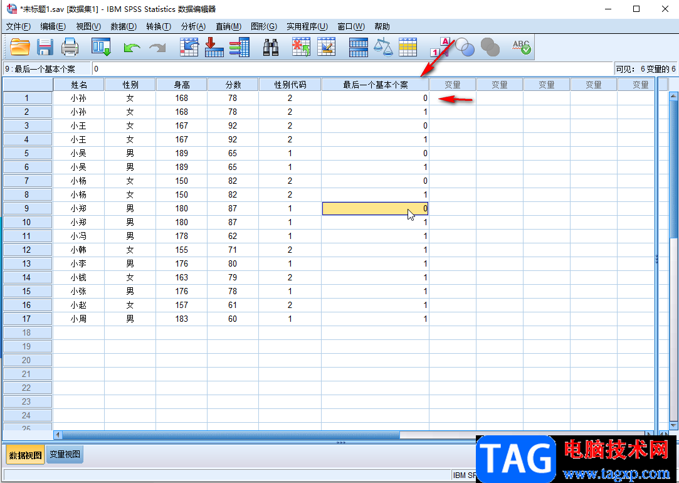Screen dimensions: 679x483
Task: Click the 9 : 最后一个基本个案 cell reference box
Action: [x=47, y=69]
